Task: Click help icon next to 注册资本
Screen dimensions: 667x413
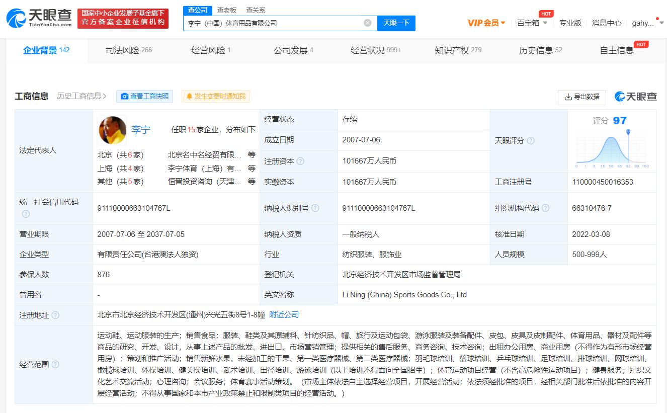Action: tap(300, 161)
